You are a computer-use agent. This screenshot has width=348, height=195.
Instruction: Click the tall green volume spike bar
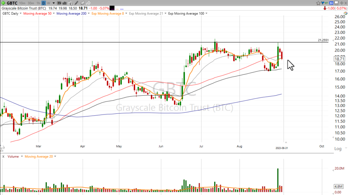(x=278, y=180)
